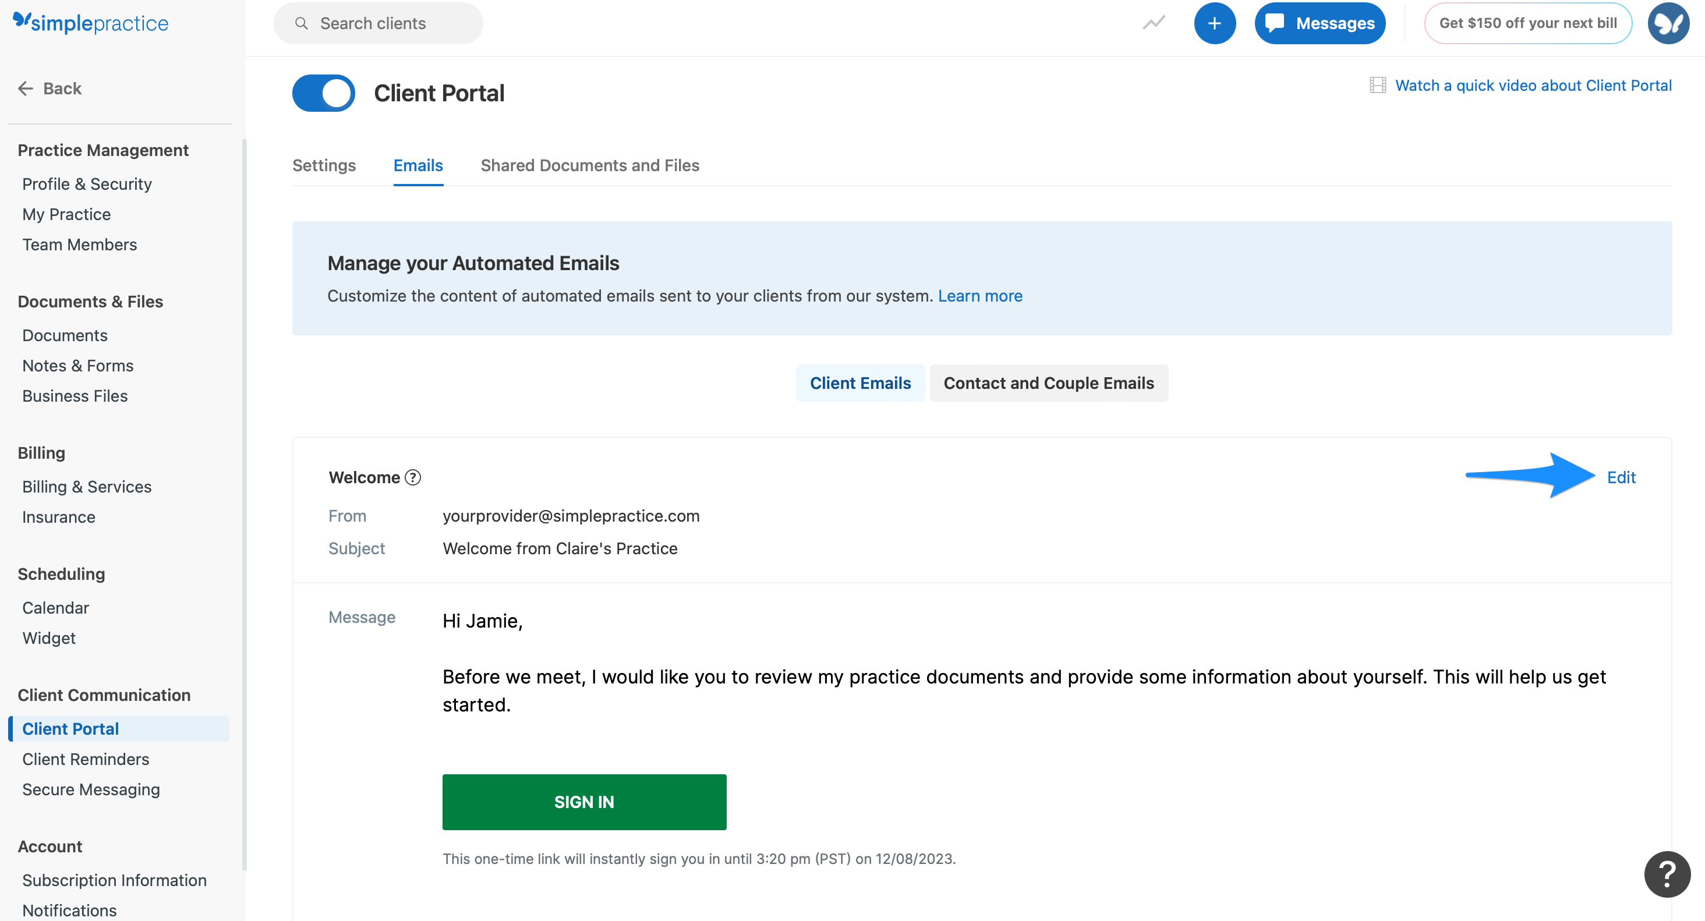Watch a quick video about Client Portal
The image size is (1705, 921).
1534,84
